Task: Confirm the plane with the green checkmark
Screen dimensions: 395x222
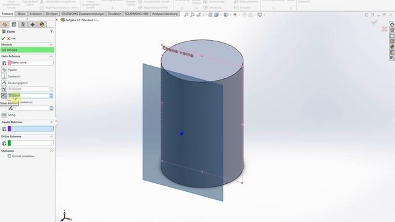Action: 3,38
